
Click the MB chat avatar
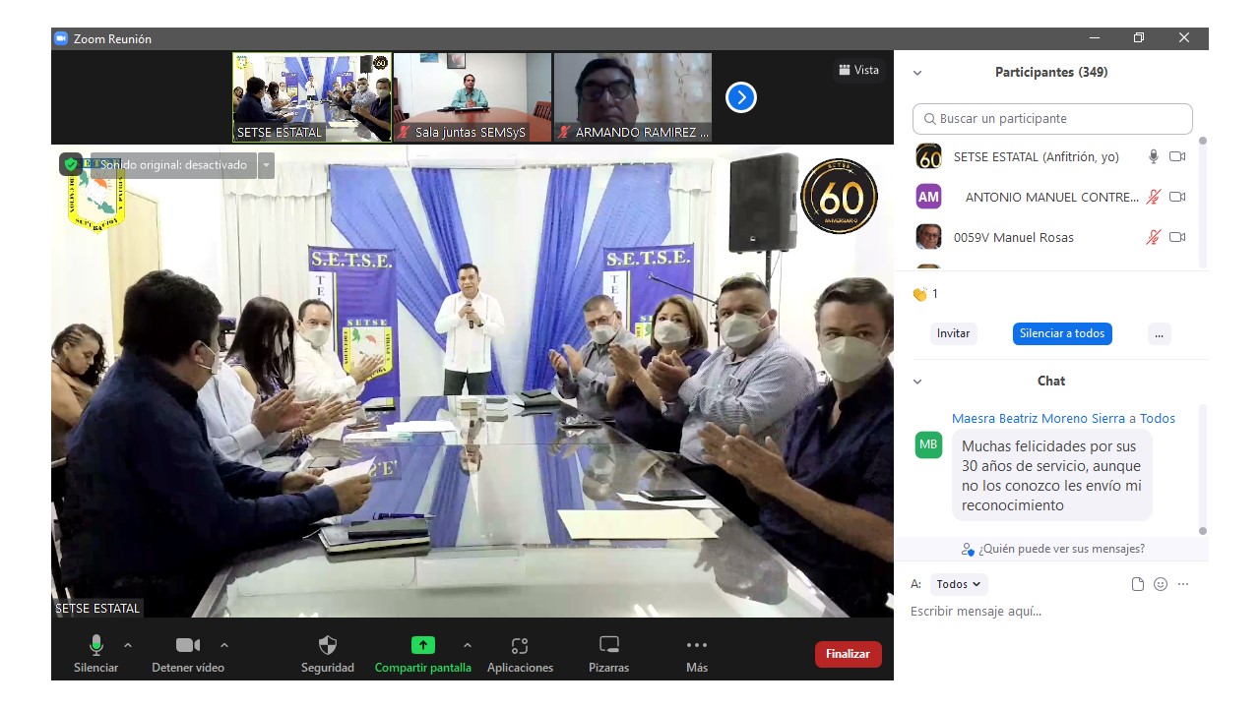pos(928,444)
